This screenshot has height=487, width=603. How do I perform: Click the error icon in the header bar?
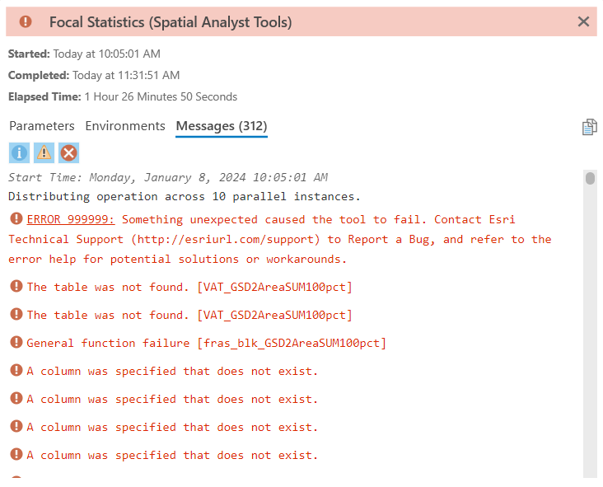pos(26,21)
